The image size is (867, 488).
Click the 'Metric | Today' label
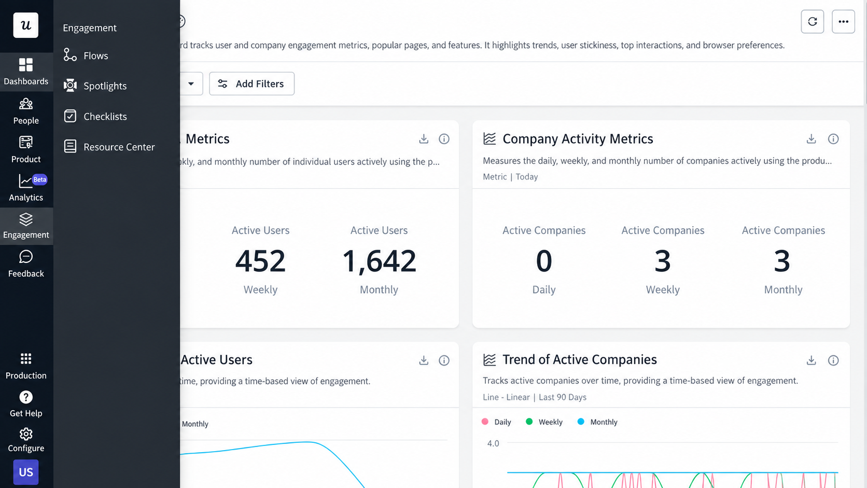pyautogui.click(x=510, y=177)
